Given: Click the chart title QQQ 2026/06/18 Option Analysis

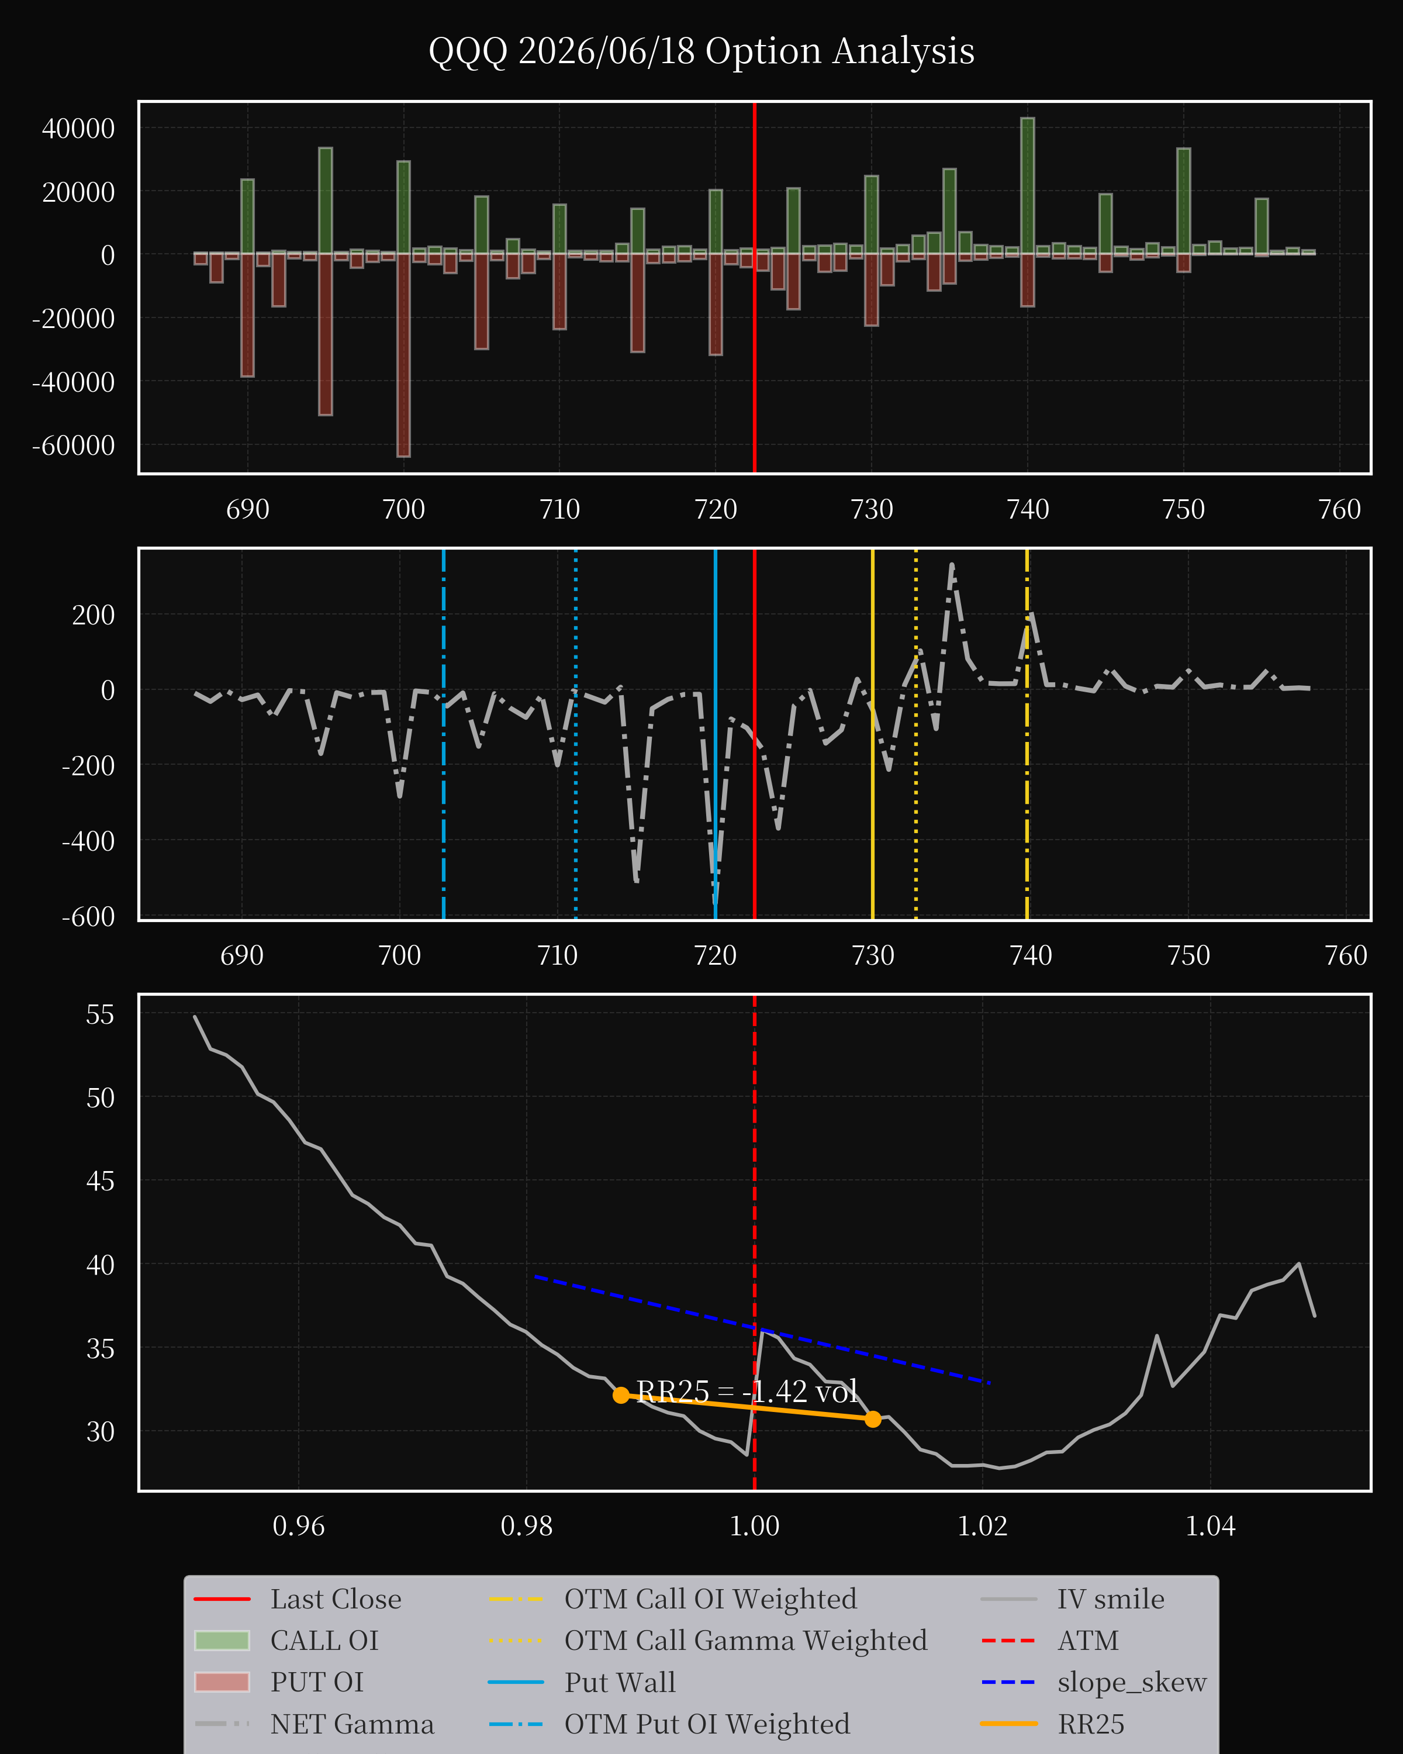Looking at the screenshot, I should coord(701,51).
